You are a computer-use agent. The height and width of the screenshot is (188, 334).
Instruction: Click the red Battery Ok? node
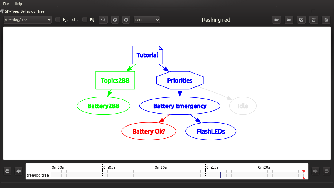click(x=149, y=131)
